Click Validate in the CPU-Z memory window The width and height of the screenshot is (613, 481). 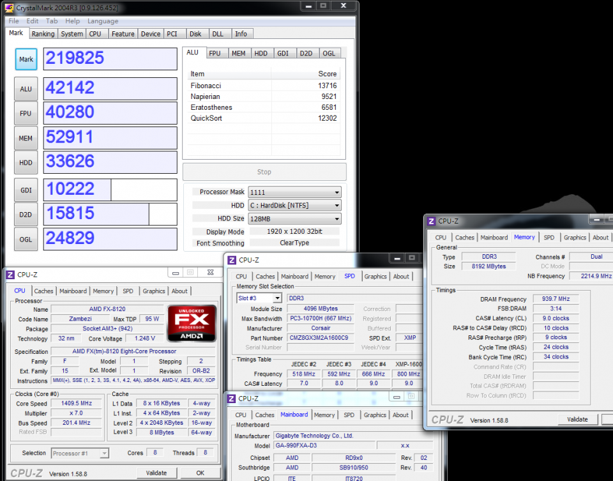(577, 420)
